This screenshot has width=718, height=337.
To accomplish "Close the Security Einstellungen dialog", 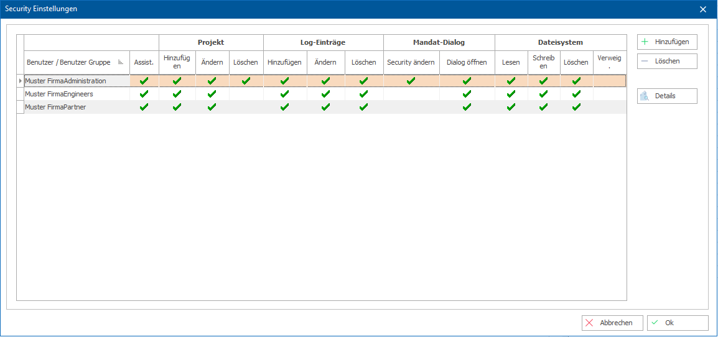I will [x=703, y=9].
